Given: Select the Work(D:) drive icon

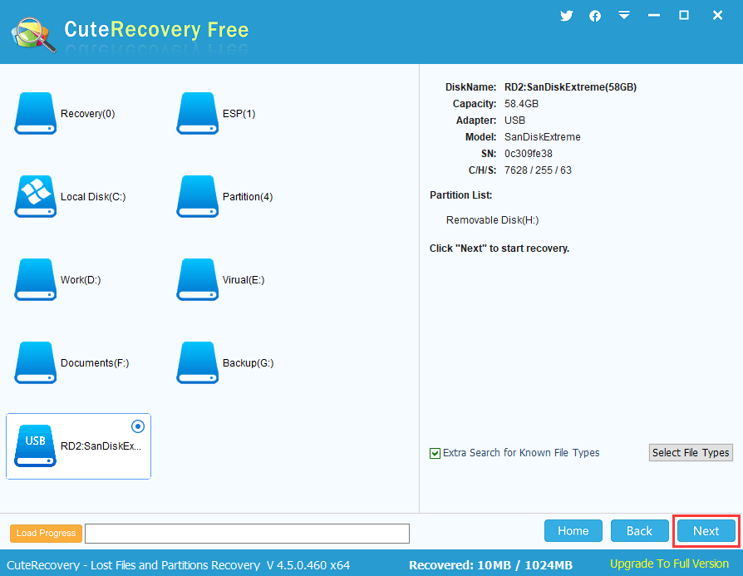Looking at the screenshot, I should (35, 280).
